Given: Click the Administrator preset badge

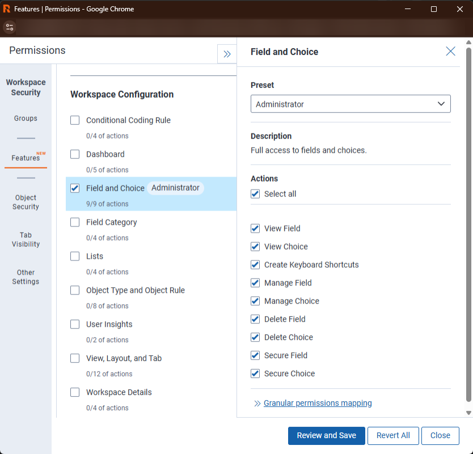Looking at the screenshot, I should [175, 188].
